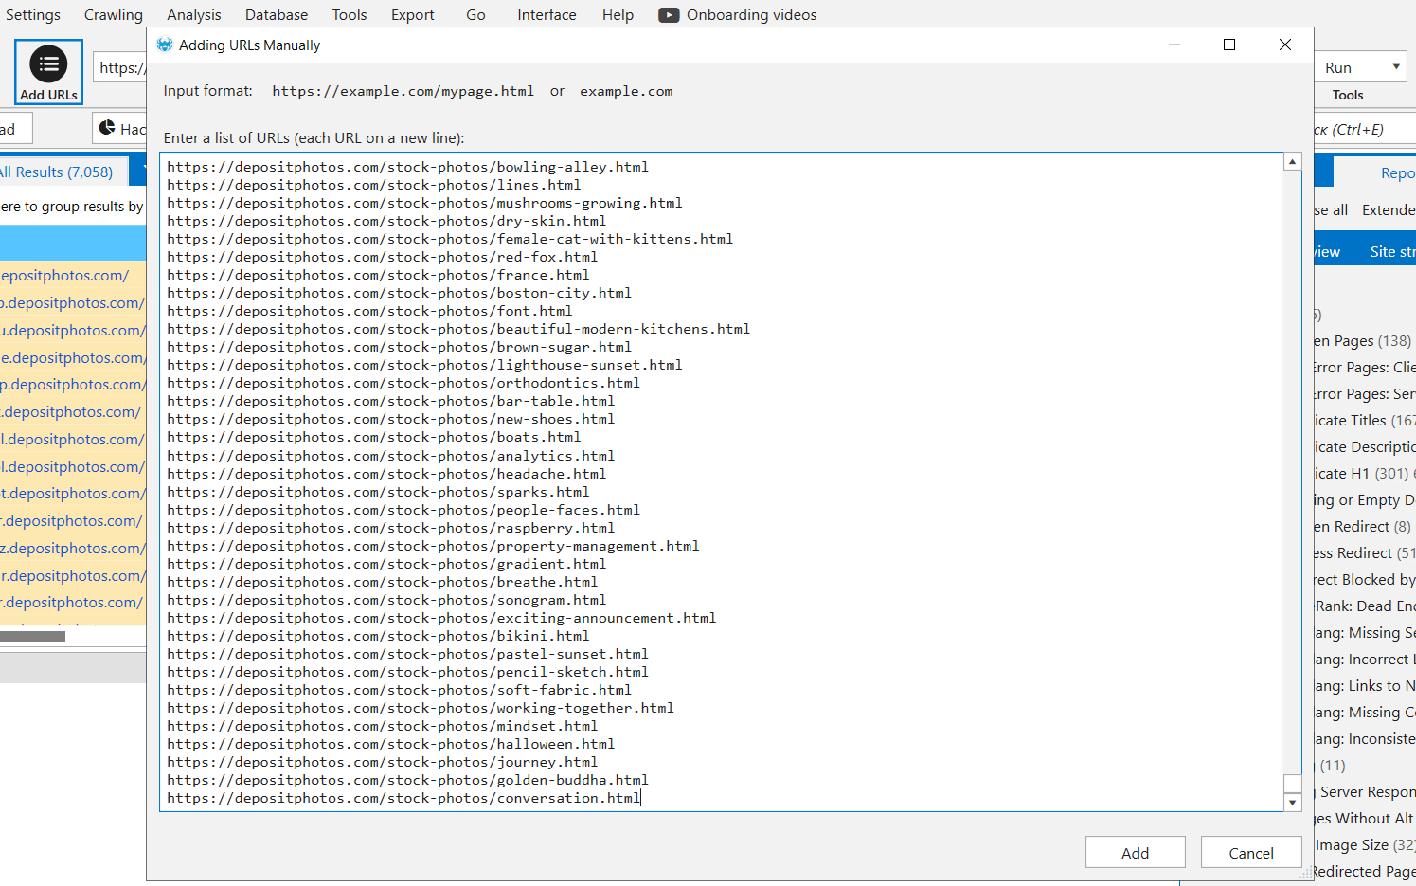Image resolution: width=1416 pixels, height=886 pixels.
Task: Open the Run dropdown arrow
Action: (1396, 66)
